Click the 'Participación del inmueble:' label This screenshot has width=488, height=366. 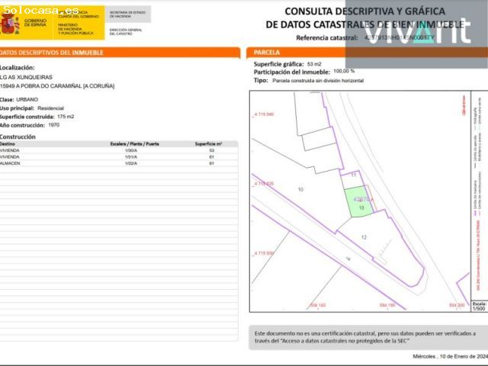tap(292, 72)
